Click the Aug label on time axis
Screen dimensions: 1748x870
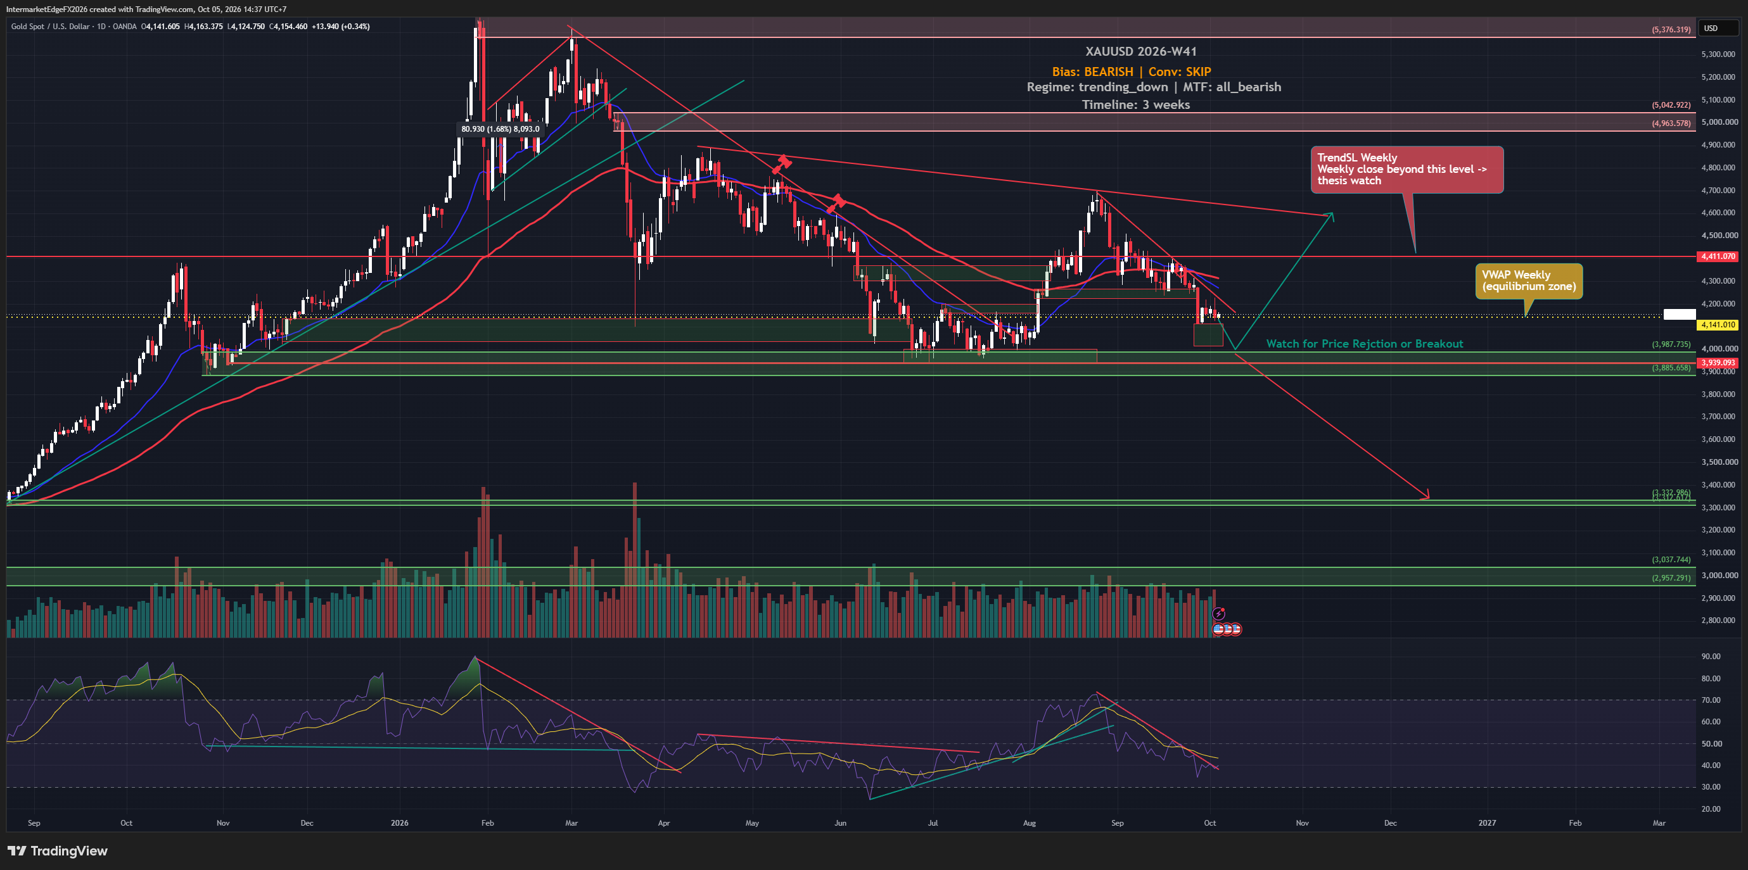(1030, 823)
